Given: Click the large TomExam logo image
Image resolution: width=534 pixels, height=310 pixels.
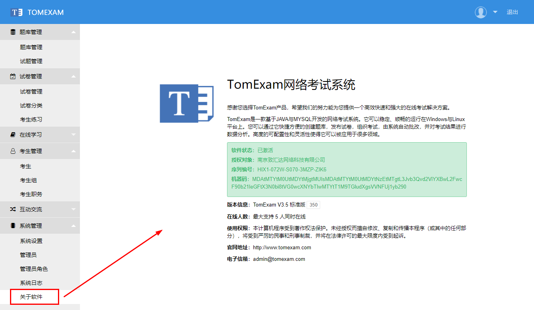Looking at the screenshot, I should point(186,103).
